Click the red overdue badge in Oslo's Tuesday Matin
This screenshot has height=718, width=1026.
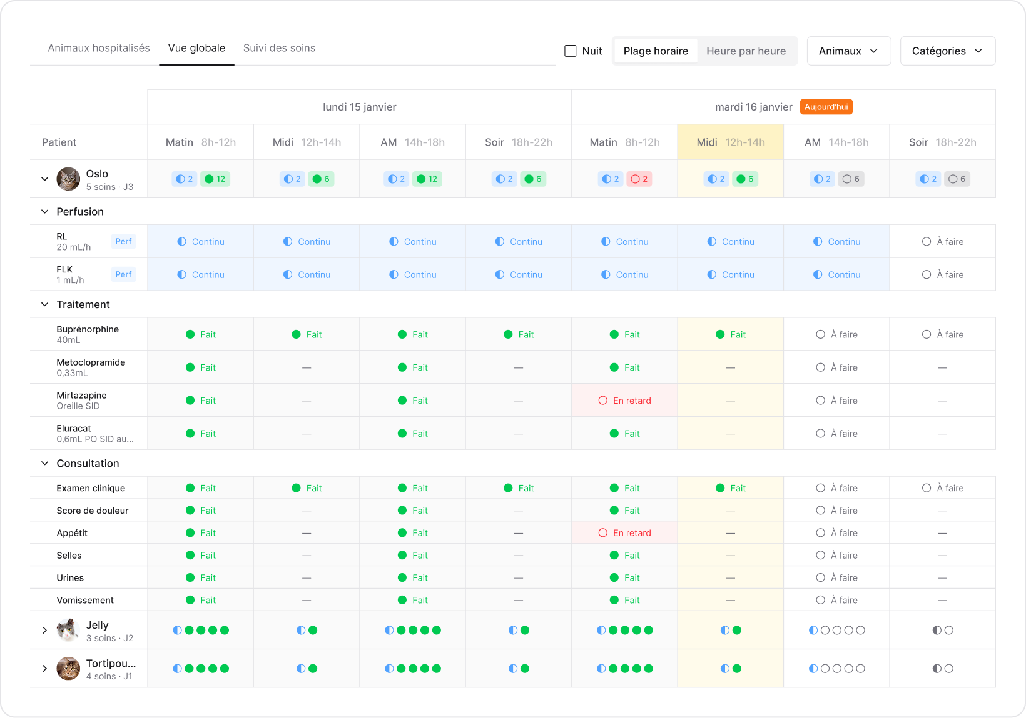[x=639, y=179]
